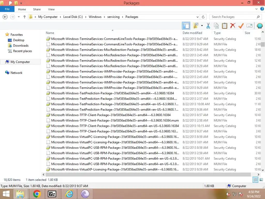The image size is (265, 199).
Task: Expand the ribbon with the chevron near Help
Action: point(256,9)
